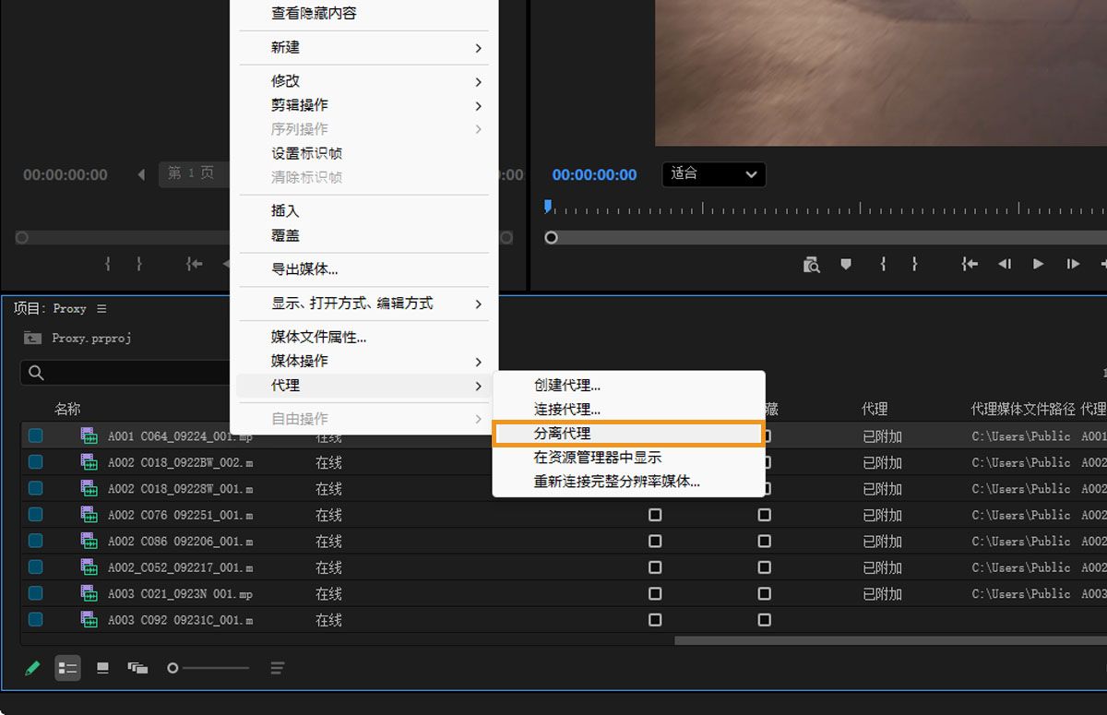Select the Export Frame icon in Program Monitor
Image resolution: width=1107 pixels, height=715 pixels.
pos(812,265)
